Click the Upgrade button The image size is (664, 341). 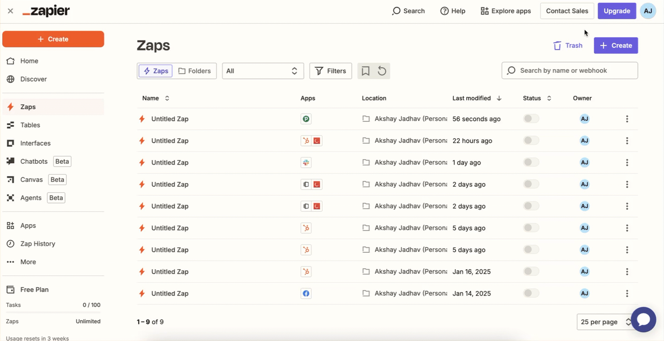coord(617,11)
